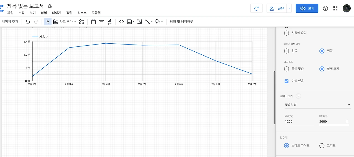Viewport: 354px width, 157px height.
Task: Click the vertical scrollbar thumb
Action: [274, 98]
